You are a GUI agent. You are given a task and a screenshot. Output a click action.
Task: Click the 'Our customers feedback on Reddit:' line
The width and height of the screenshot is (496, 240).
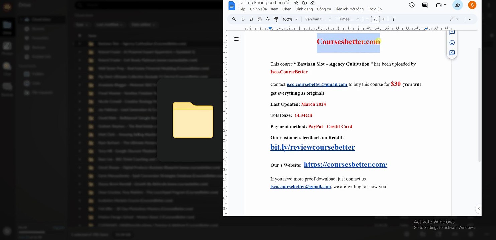pyautogui.click(x=307, y=137)
